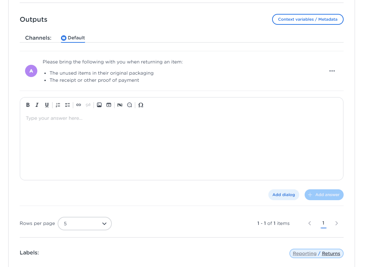Viewport: 367px width, 267px height.
Task: Insert a hyperlink in the answer
Action: [x=79, y=105]
